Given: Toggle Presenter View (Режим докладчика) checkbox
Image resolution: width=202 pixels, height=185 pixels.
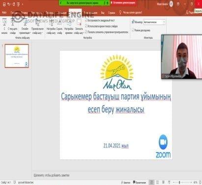Looking at the screenshot, I should 133,30.
